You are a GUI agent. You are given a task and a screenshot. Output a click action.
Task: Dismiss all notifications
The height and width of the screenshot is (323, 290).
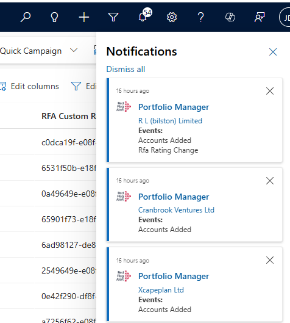coord(126,69)
